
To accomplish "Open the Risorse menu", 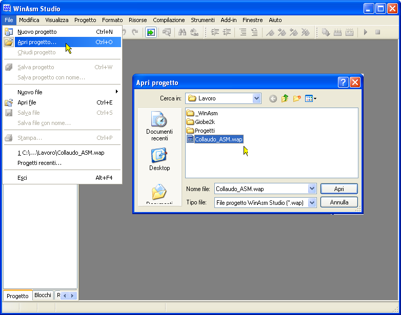I will click(x=137, y=20).
